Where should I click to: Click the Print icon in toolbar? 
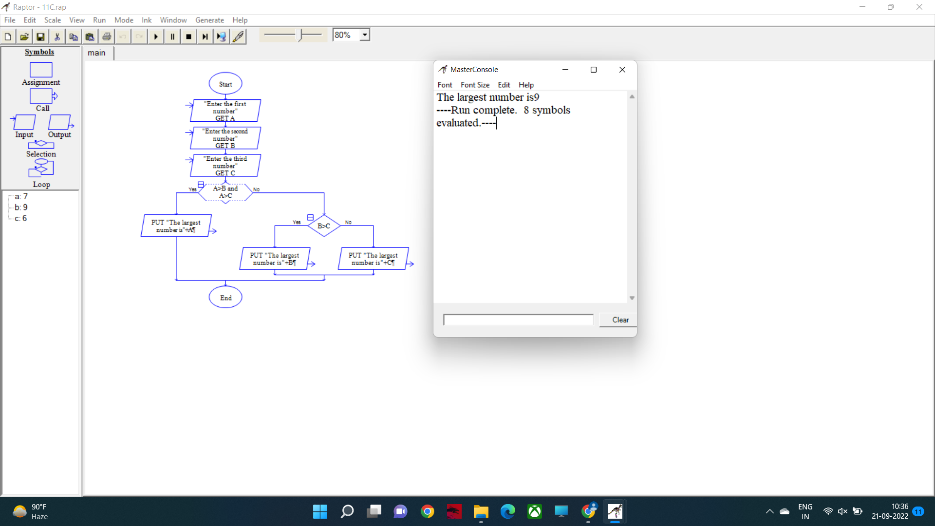[107, 37]
